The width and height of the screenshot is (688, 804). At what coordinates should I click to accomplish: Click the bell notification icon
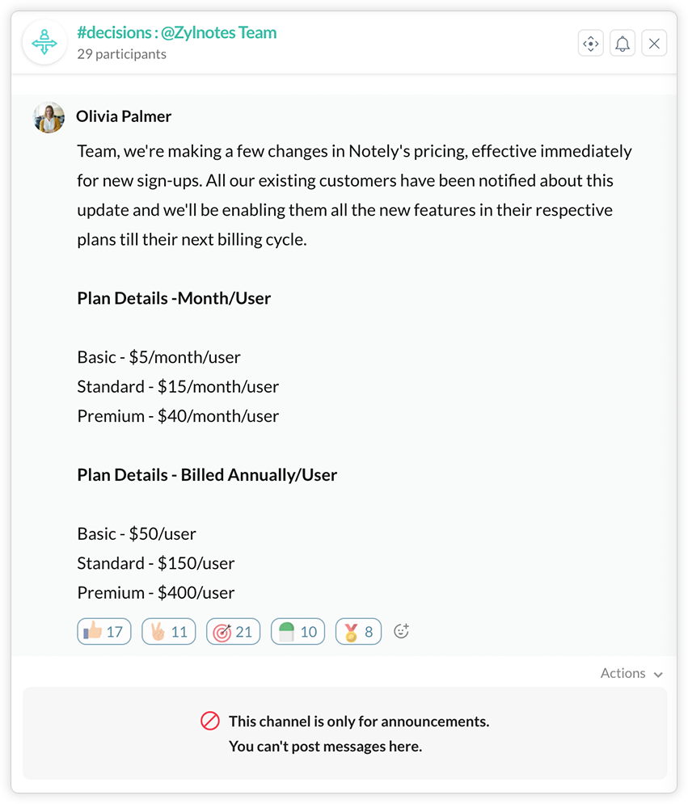[623, 44]
